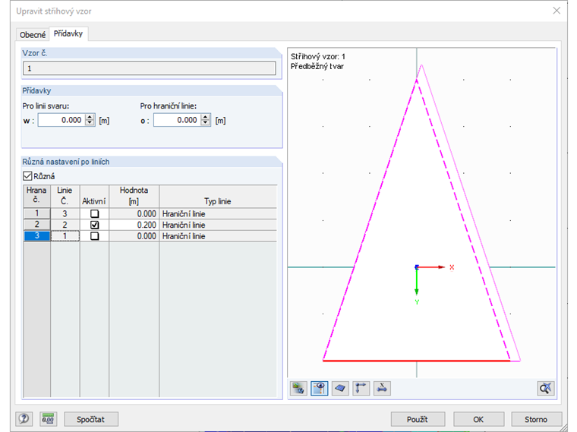Click the Hodnota [m] column header
577x432 pixels.
click(x=134, y=197)
